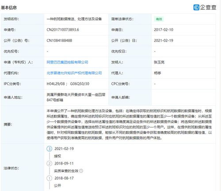The height and width of the screenshot is (191, 221).
Task: Click the 公开（公告）号 field label
Action: [16, 41]
